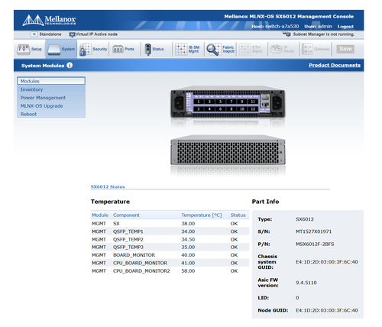This screenshot has width=382, height=327.
Task: Click the serial number MT1527X01971
Action: pos(313,231)
